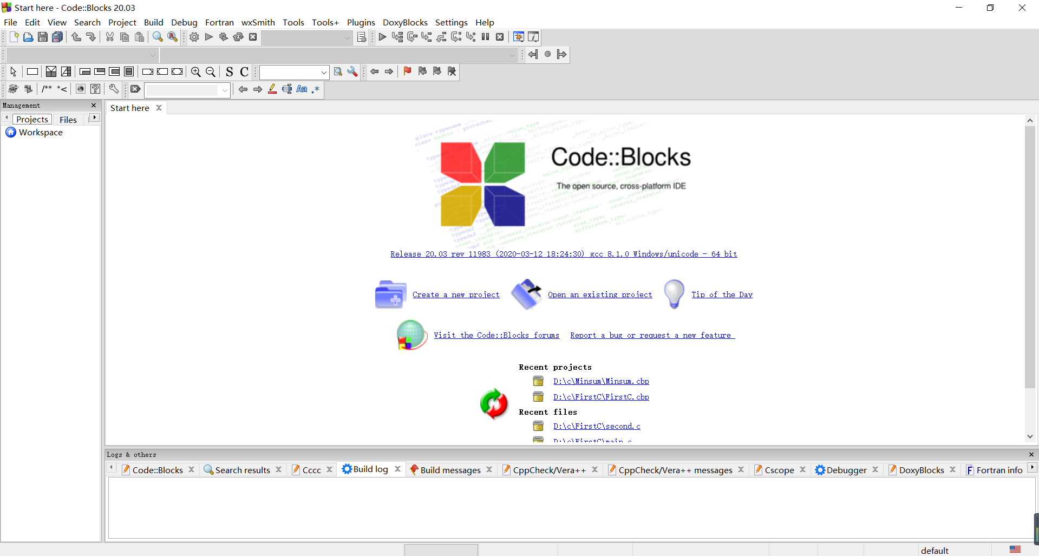The height and width of the screenshot is (556, 1039).
Task: Click the green refresh arrows icon on Start page
Action: (x=494, y=403)
